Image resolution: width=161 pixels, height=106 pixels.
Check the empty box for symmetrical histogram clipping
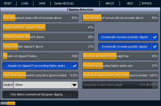(75, 94)
